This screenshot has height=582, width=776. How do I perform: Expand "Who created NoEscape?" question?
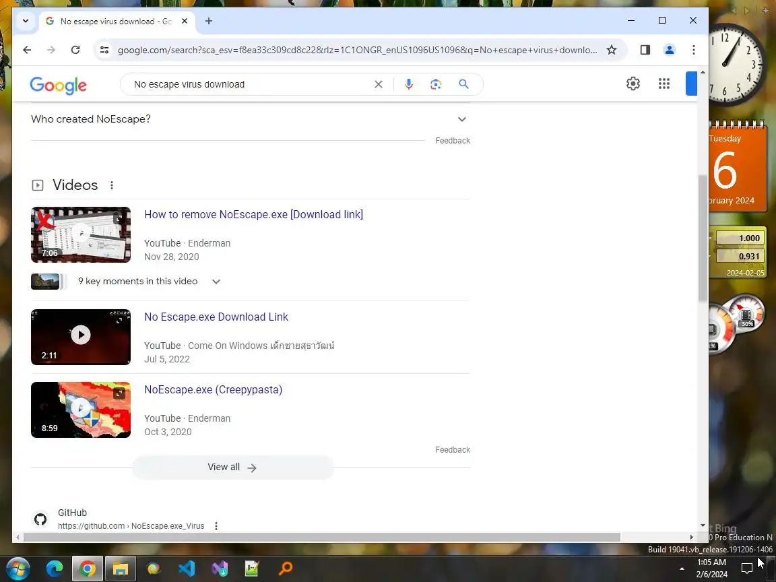[x=250, y=119]
